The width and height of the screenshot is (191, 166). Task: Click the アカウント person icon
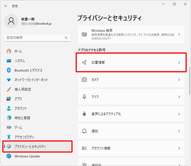pyautogui.click(x=9, y=108)
